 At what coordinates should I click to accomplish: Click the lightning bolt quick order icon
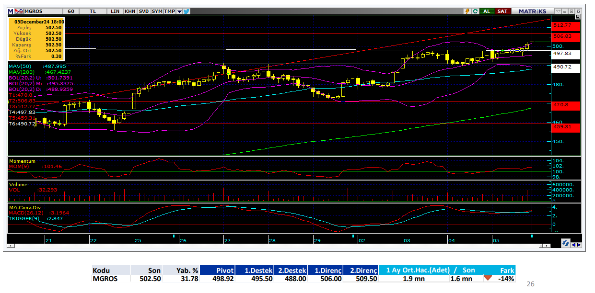click(467, 11)
